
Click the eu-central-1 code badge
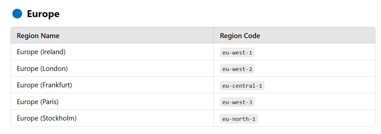[x=242, y=86]
